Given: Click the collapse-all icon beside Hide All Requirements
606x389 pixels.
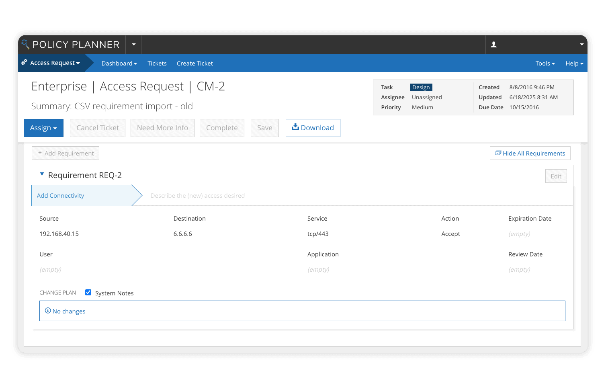Looking at the screenshot, I should [498, 153].
